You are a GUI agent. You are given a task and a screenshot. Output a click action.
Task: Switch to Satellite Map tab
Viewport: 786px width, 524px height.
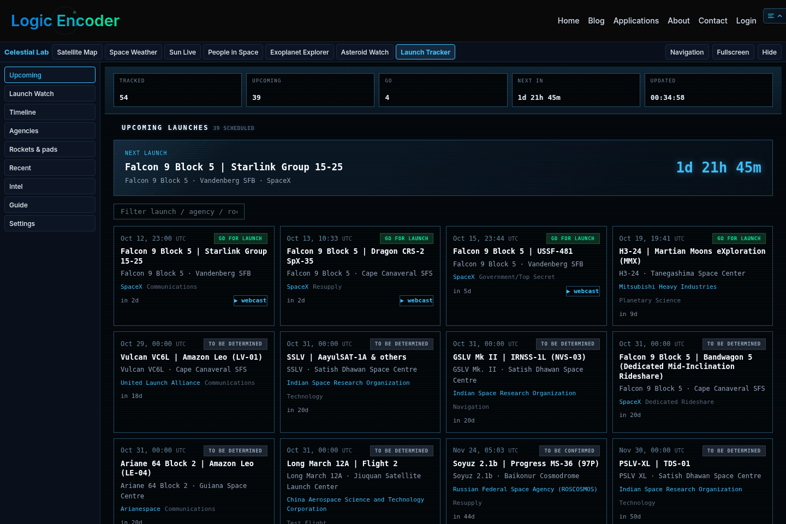(77, 52)
